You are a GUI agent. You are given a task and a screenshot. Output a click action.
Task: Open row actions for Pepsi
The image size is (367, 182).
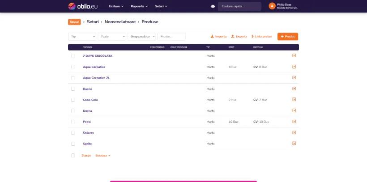294,122
